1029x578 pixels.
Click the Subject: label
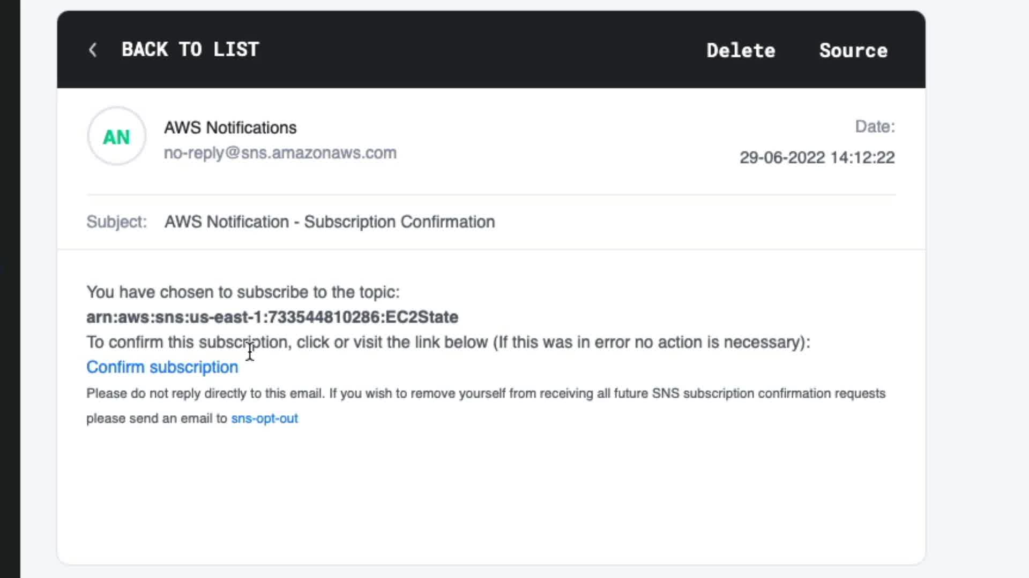pyautogui.click(x=116, y=222)
